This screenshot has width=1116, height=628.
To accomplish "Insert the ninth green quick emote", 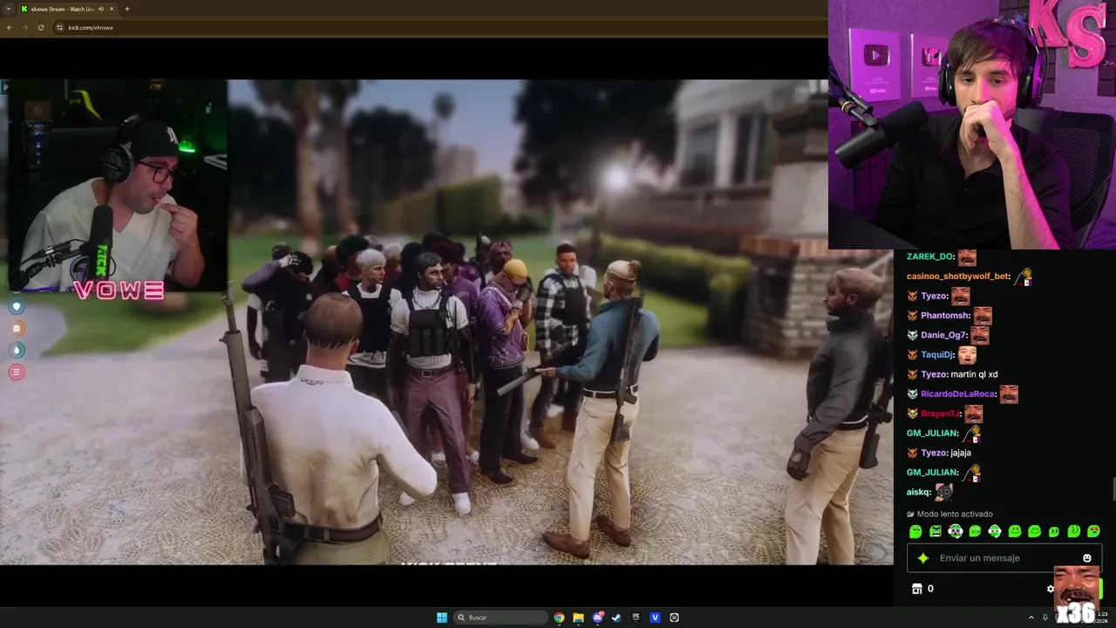I will [1074, 531].
